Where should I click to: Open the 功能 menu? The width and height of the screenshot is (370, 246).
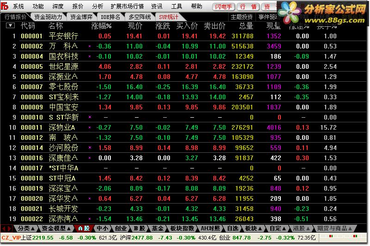[x=38, y=6]
